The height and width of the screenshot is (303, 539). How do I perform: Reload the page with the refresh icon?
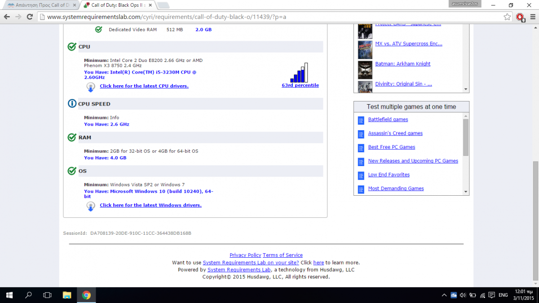(x=30, y=17)
